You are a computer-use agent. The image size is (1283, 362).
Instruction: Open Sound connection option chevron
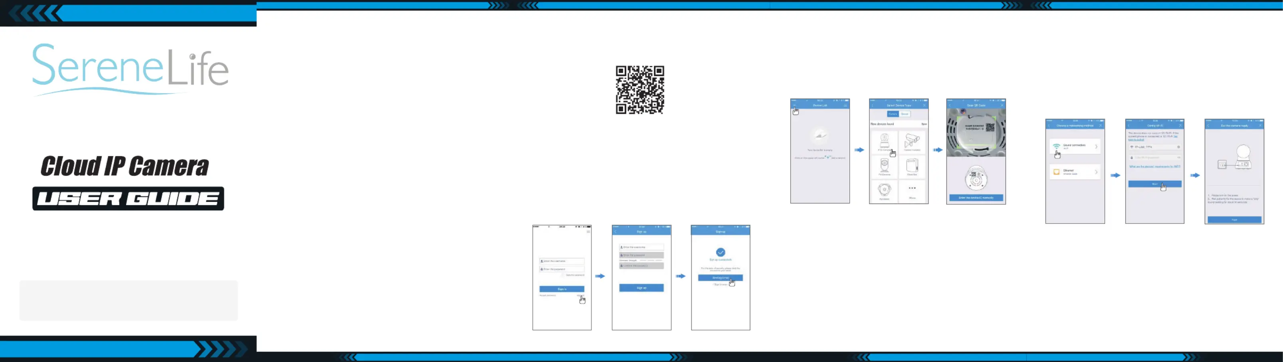coord(1096,146)
